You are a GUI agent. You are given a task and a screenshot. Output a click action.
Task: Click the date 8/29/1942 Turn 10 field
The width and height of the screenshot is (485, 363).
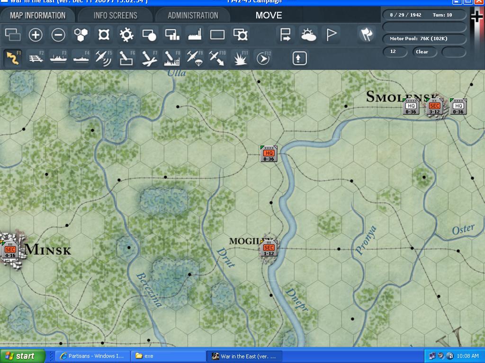pyautogui.click(x=424, y=15)
